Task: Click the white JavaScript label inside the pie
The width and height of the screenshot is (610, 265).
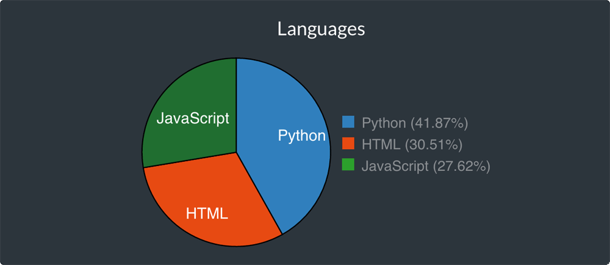Action: [193, 118]
